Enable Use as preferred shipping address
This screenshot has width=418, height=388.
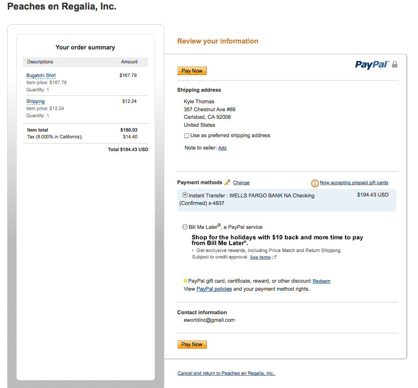point(187,136)
